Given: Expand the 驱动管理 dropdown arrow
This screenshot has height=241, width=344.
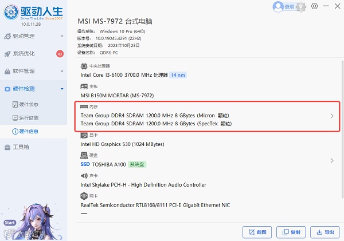Looking at the screenshot, I should [62, 36].
